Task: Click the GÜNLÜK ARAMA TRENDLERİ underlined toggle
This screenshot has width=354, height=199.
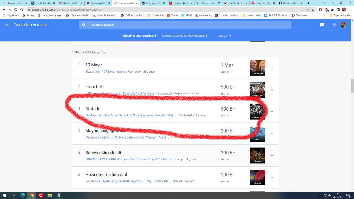Action: point(139,36)
